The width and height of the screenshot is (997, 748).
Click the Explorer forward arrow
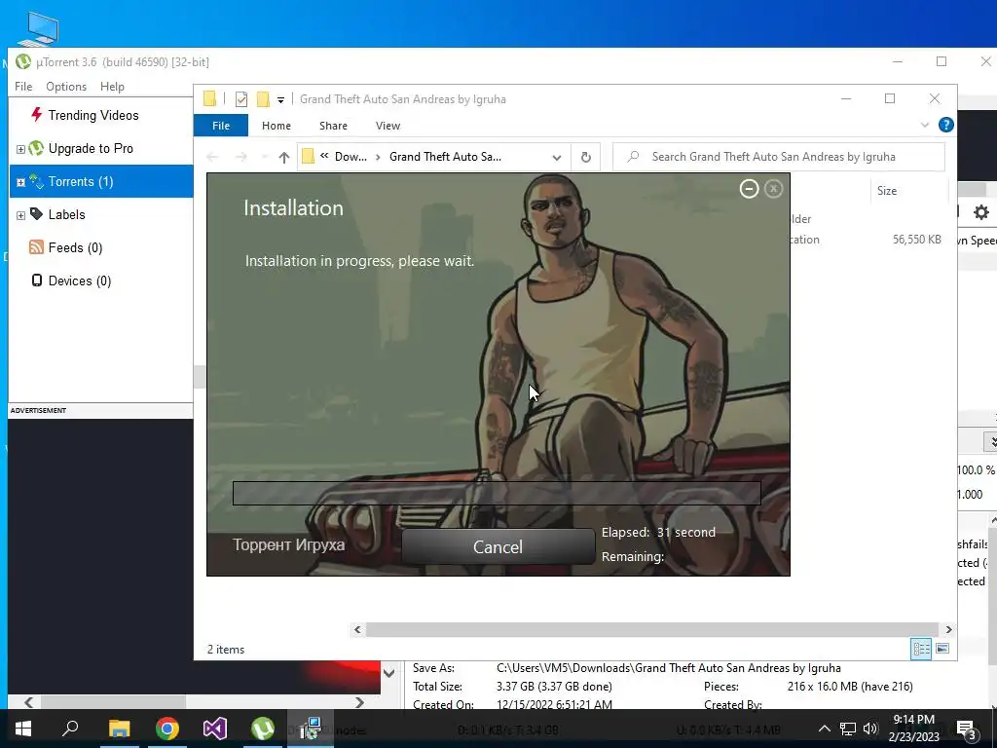point(241,157)
